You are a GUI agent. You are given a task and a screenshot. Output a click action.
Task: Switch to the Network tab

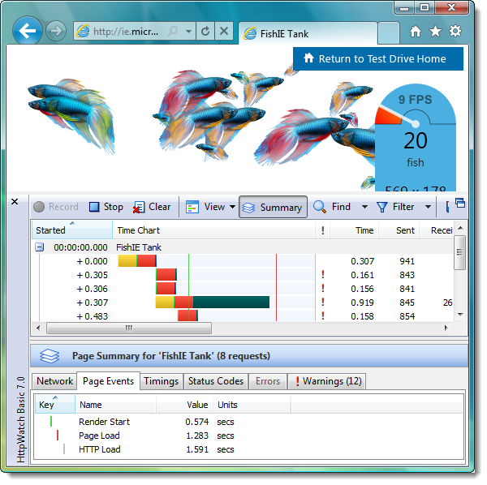tap(54, 381)
